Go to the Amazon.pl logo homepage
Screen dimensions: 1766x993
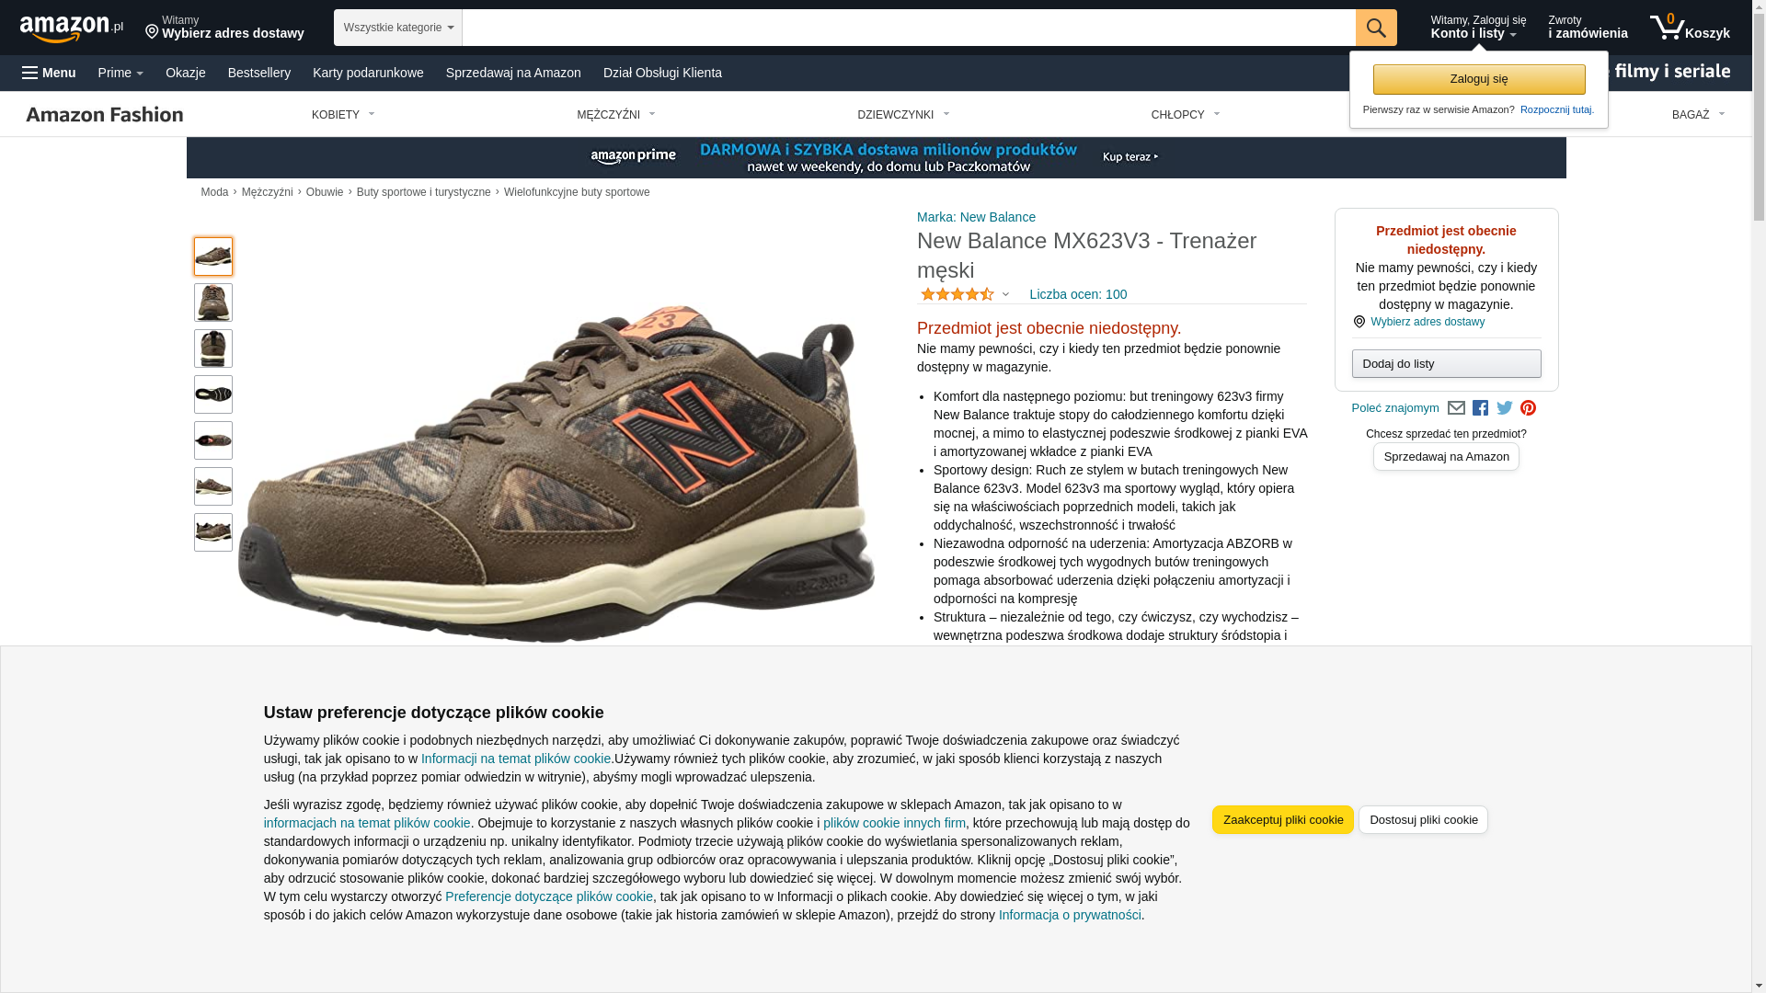[x=72, y=29]
